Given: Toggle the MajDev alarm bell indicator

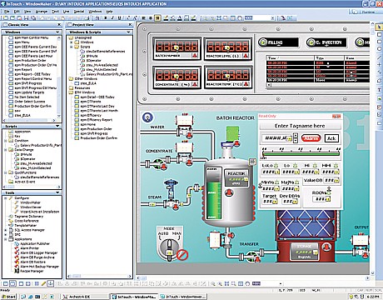Looking at the screenshot, I should pyautogui.click(x=296, y=182).
